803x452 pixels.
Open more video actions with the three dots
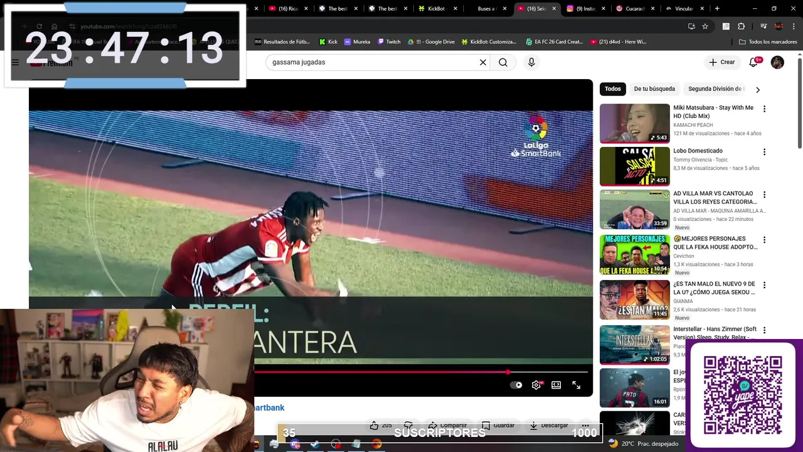[585, 426]
